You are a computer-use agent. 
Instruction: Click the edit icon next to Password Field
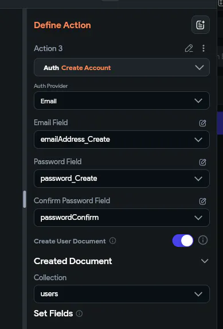click(x=202, y=162)
